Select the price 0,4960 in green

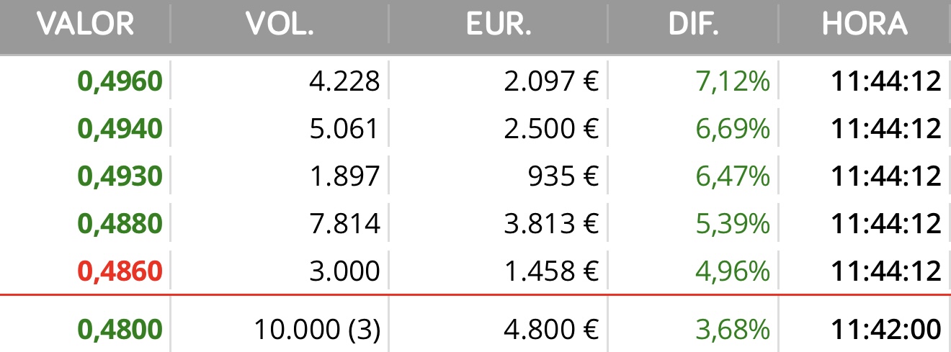coord(120,82)
